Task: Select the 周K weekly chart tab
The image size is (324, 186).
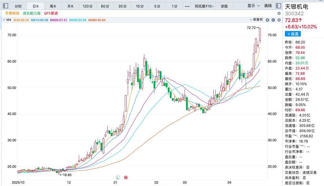Action: 53,6
